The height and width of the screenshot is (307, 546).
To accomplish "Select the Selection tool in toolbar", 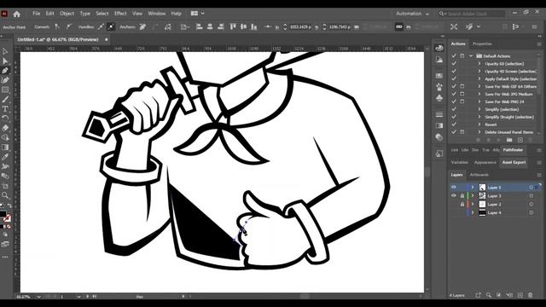I will point(5,52).
